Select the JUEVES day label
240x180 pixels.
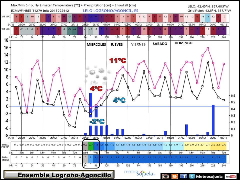(117, 44)
